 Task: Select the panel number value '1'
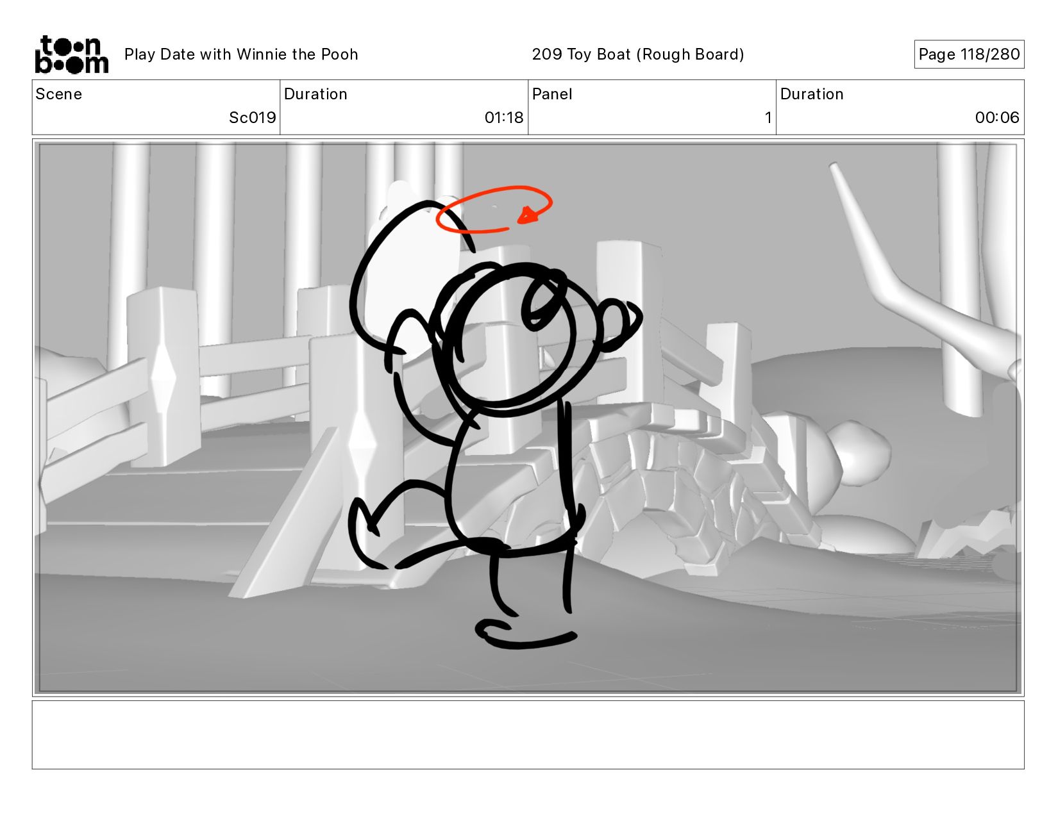(768, 118)
